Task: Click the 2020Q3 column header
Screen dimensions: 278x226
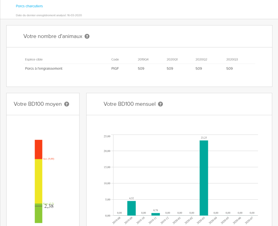Action: point(232,60)
